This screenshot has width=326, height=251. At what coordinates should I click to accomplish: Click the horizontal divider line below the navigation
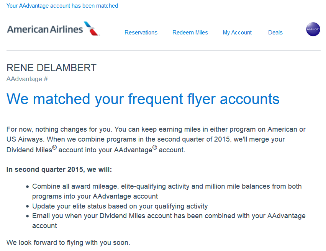pyautogui.click(x=163, y=51)
